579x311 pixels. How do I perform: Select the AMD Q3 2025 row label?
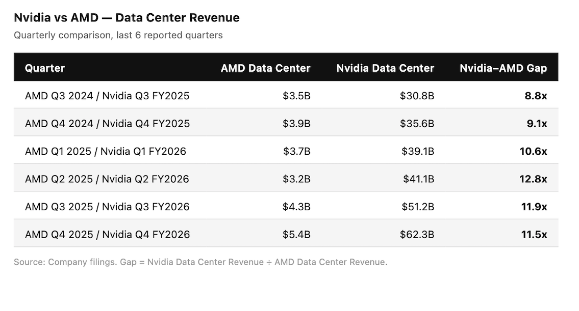(107, 207)
